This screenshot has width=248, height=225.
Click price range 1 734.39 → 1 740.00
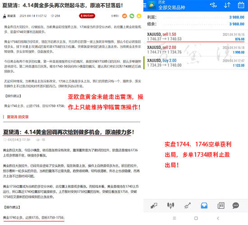pyautogui.click(x=164, y=65)
